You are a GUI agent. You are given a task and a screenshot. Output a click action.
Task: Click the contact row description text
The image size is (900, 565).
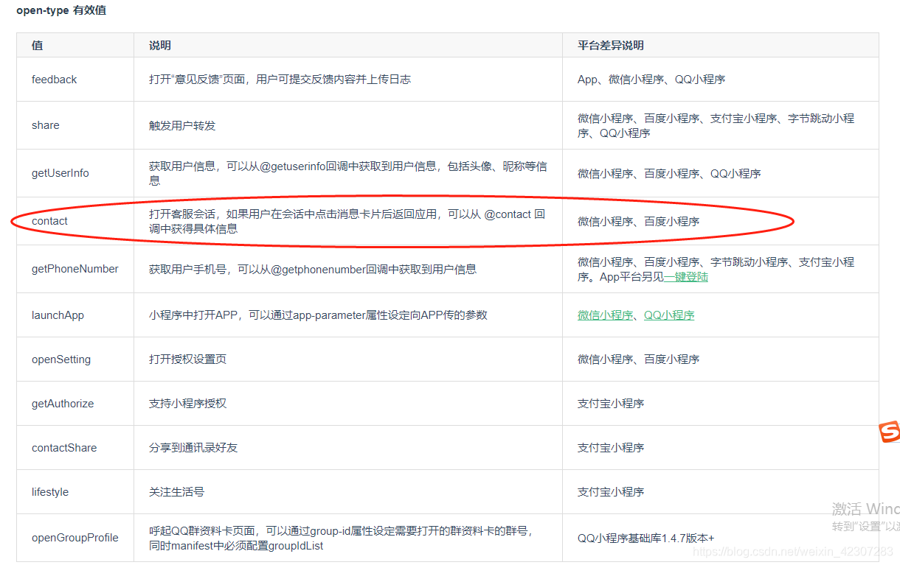coord(347,221)
